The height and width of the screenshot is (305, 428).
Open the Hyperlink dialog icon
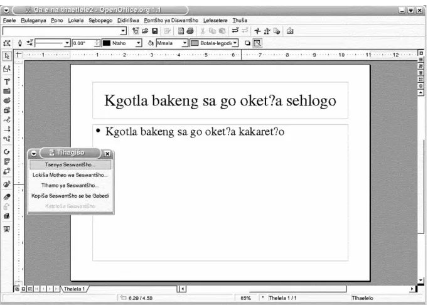[277, 31]
